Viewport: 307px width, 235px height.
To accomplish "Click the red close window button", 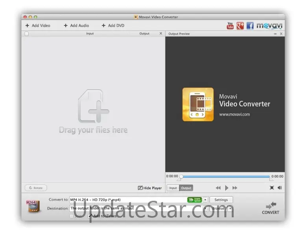I will 25,17.
